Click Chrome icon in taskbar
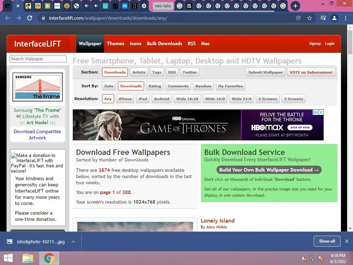The width and height of the screenshot is (353, 265). click(49, 258)
